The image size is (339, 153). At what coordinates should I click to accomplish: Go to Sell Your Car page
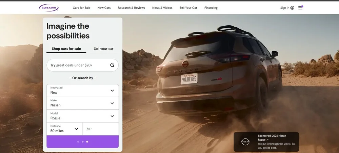(x=188, y=8)
